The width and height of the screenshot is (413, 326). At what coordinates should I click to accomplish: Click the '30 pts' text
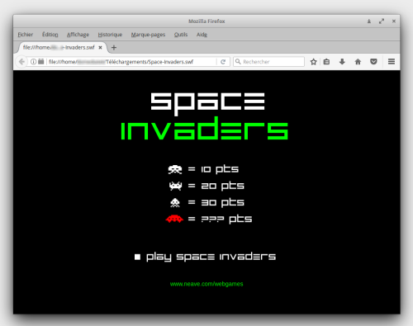coord(222,203)
